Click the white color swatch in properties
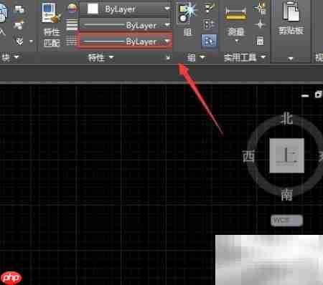323x285 pixels. [93, 9]
